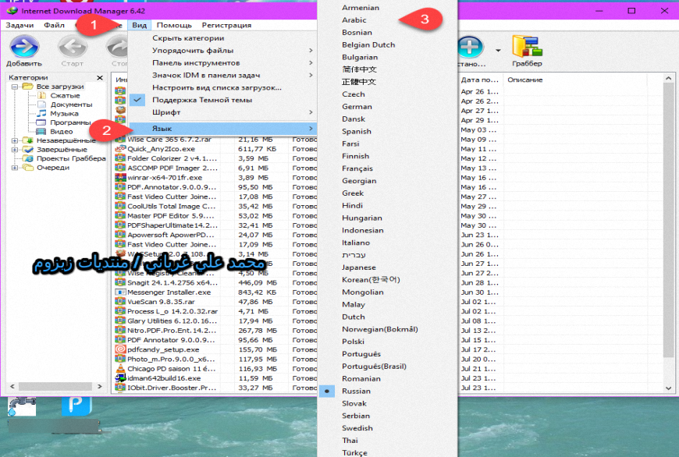This screenshot has width=679, height=457.
Task: Click Messenger Installer.exe file icon
Action: click(120, 292)
